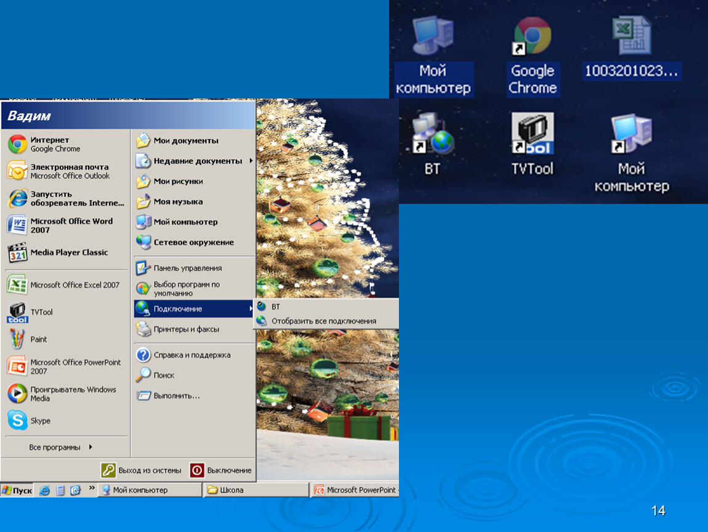Viewport: 708px width, 532px height.
Task: Switch to Школа folder taskbar button
Action: point(257,490)
